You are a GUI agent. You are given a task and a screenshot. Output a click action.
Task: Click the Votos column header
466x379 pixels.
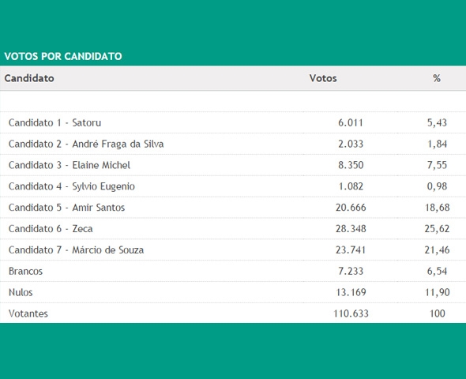(323, 78)
